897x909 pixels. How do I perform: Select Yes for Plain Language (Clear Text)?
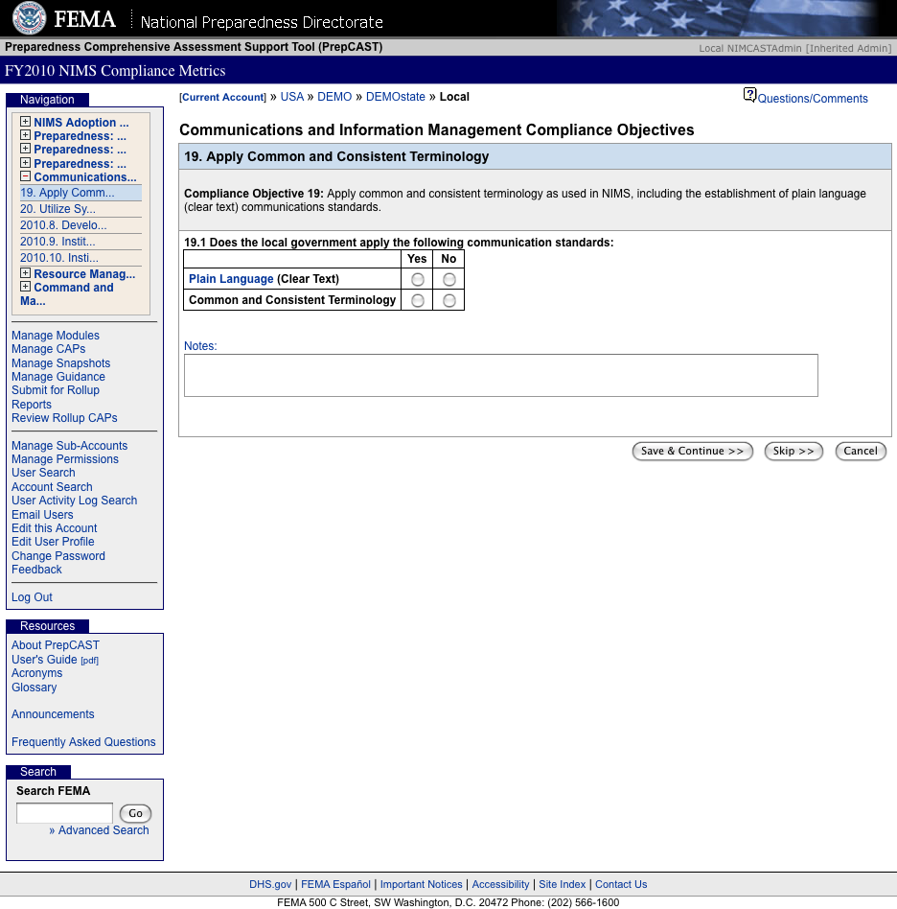417,279
